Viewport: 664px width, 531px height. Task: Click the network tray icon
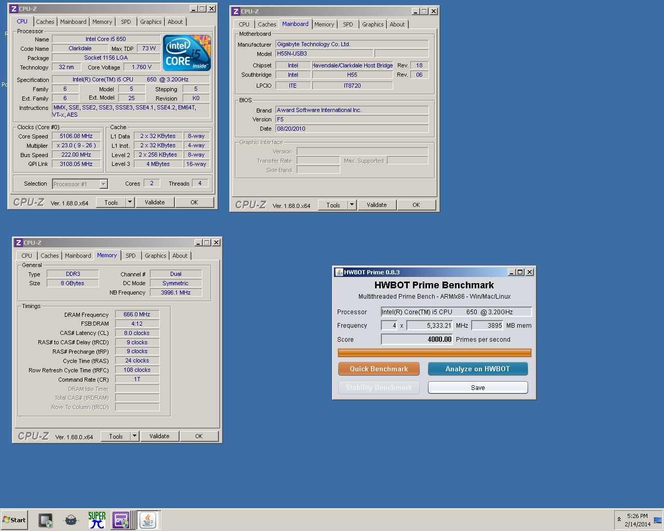(658, 520)
